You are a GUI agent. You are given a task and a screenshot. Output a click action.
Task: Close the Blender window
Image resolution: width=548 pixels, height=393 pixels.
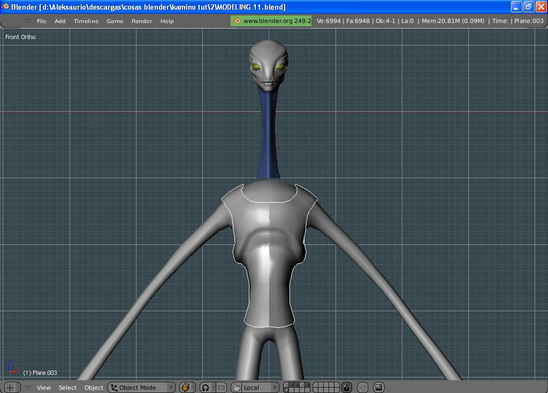(541, 6)
